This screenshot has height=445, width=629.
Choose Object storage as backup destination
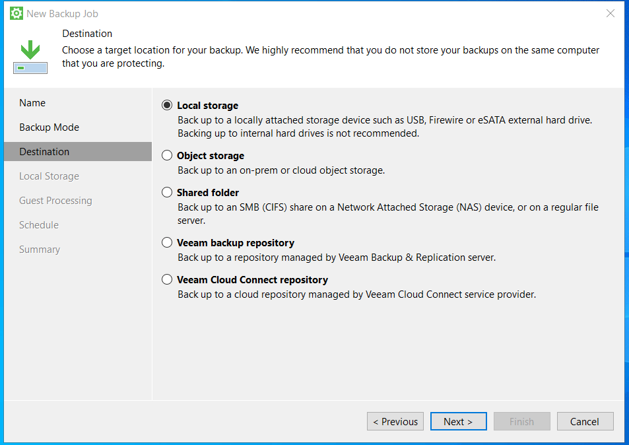point(167,156)
